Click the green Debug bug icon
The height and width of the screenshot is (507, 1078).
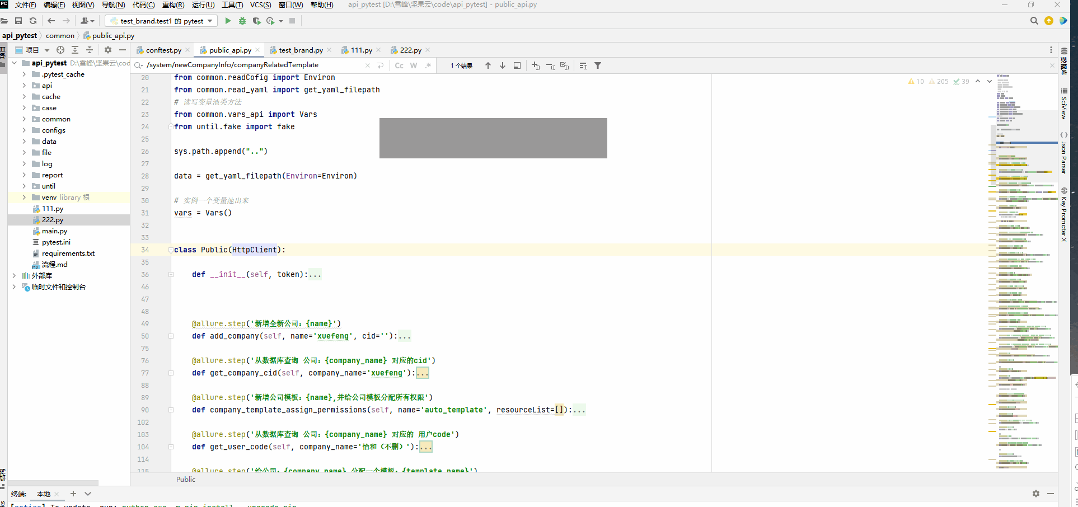point(242,21)
